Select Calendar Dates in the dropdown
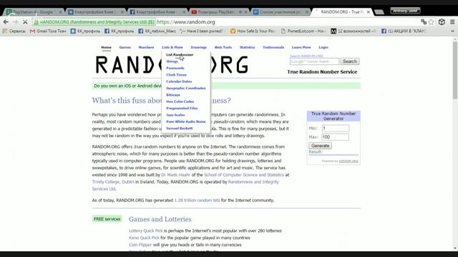Image resolution: width=458 pixels, height=257 pixels. tap(179, 81)
